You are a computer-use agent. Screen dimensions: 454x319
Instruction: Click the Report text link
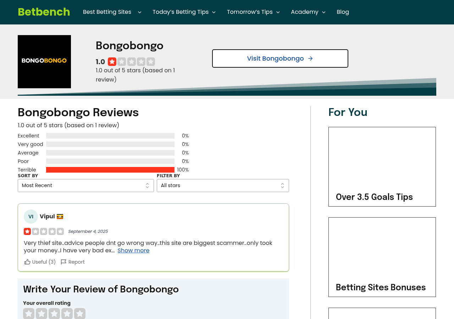click(77, 262)
